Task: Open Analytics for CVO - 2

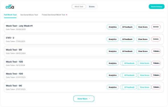Action: click(x=112, y=39)
